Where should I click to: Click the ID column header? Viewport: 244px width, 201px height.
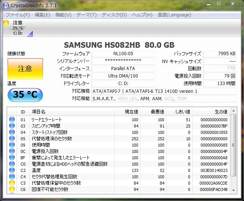tap(23, 112)
